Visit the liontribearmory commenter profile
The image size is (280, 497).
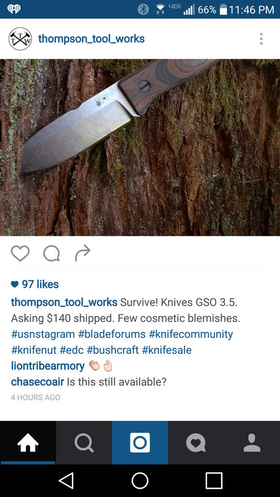coord(48,366)
